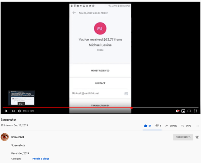This screenshot has width=201, height=163.
Task: Click the Cicada note text
Action: pos(100,50)
